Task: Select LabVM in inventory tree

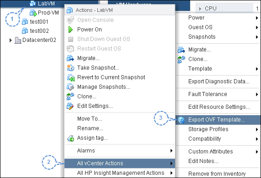Action: coord(46,4)
